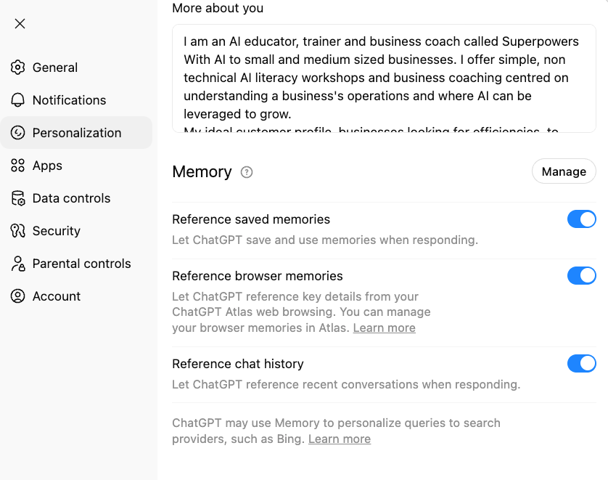
Task: Click the Apps grid icon
Action: pos(18,166)
